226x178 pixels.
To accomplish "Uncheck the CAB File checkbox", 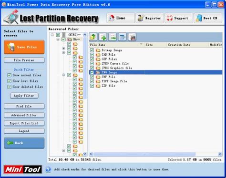I will click(x=92, y=55).
